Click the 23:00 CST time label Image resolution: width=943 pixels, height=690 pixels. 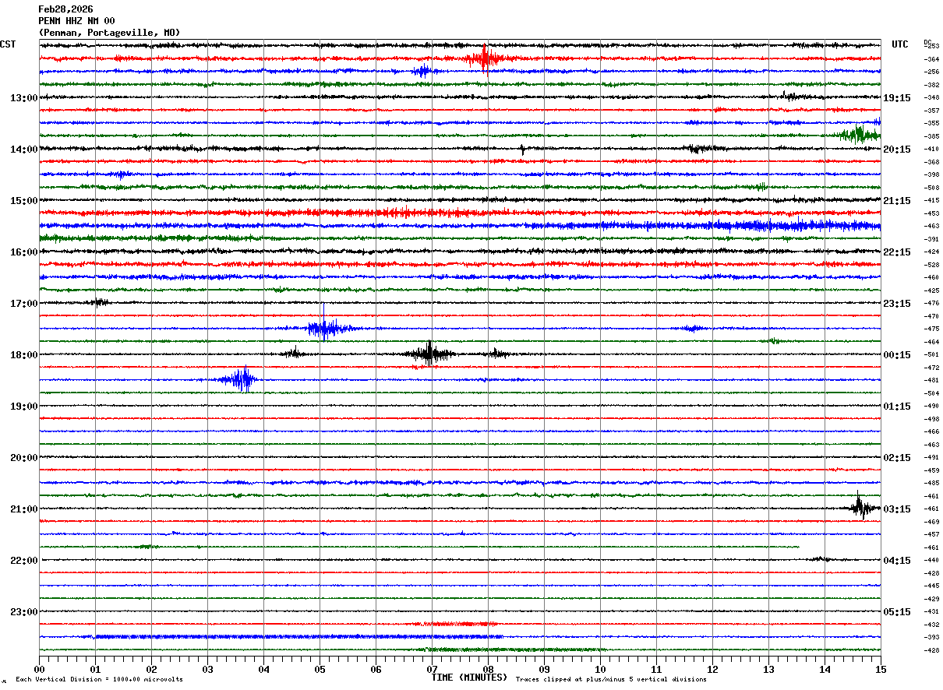tap(23, 612)
